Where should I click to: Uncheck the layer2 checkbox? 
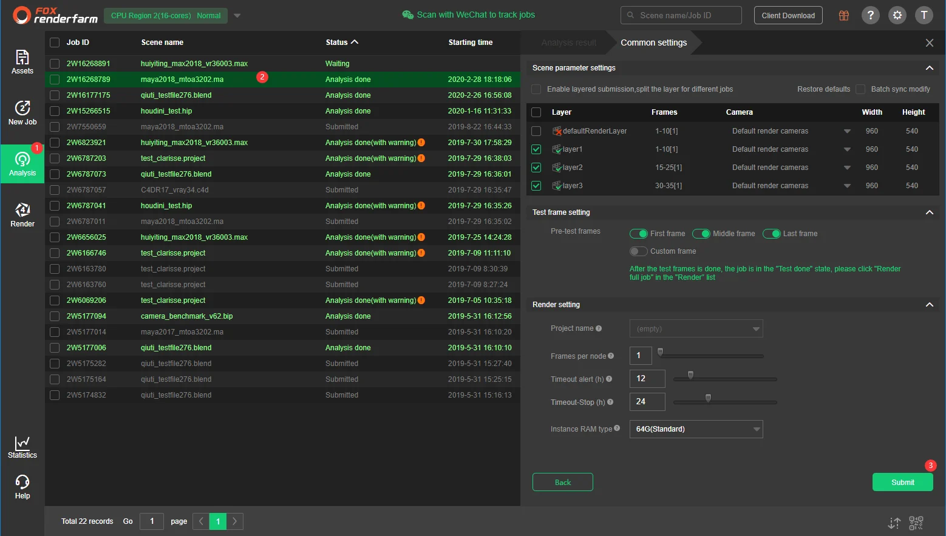pos(536,168)
